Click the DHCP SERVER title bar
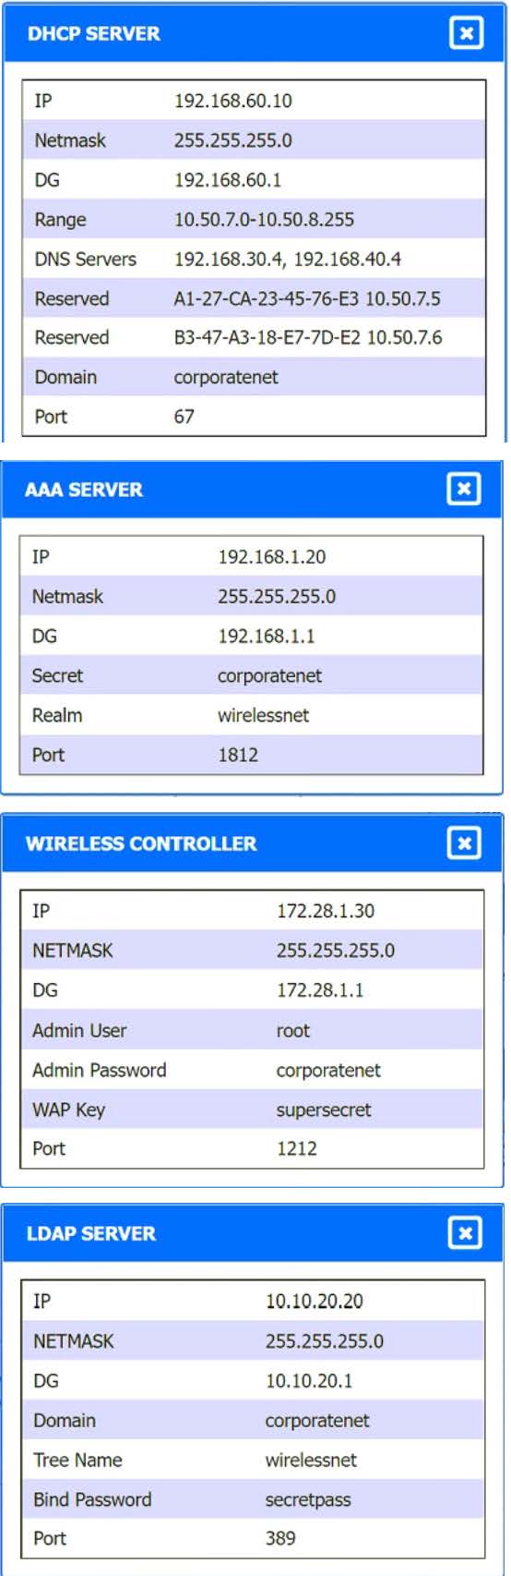 [254, 33]
